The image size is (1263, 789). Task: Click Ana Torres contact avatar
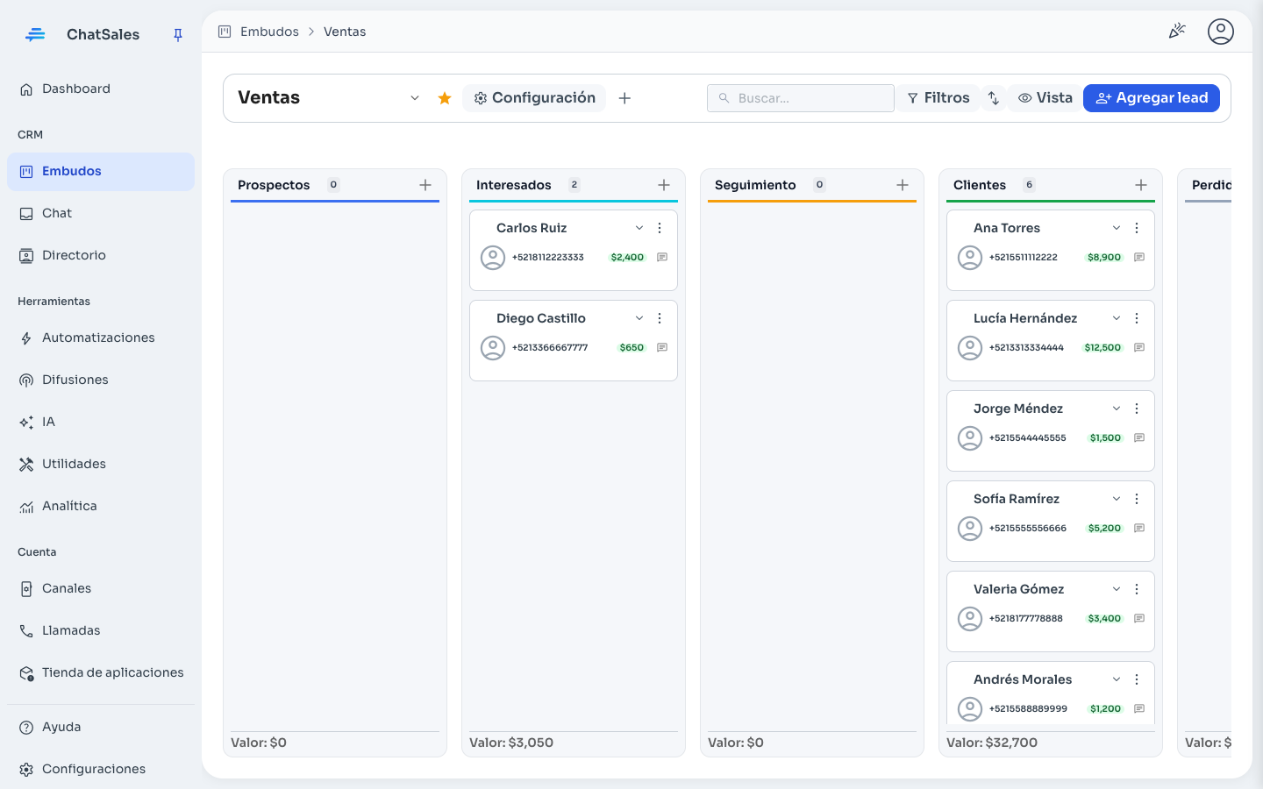970,258
